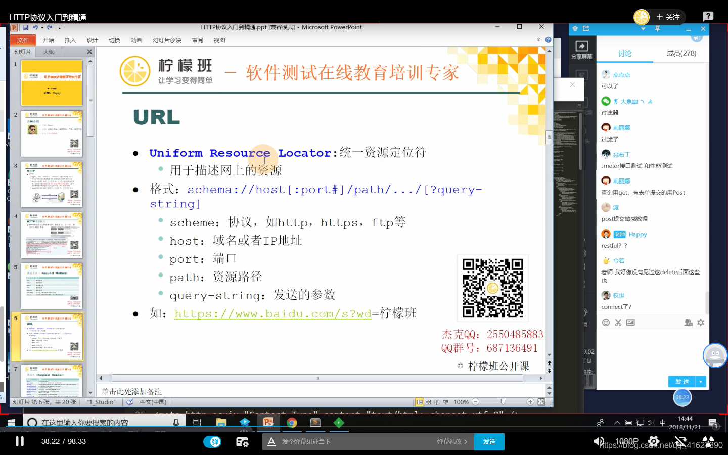Image resolution: width=728 pixels, height=455 pixels.
Task: Switch to 大纲 outline pane tab
Action: (49, 52)
